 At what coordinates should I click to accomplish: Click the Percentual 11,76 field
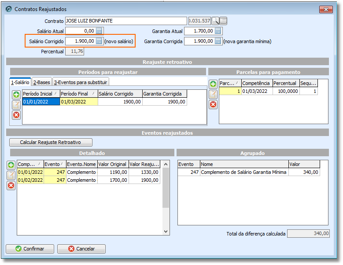coord(74,52)
